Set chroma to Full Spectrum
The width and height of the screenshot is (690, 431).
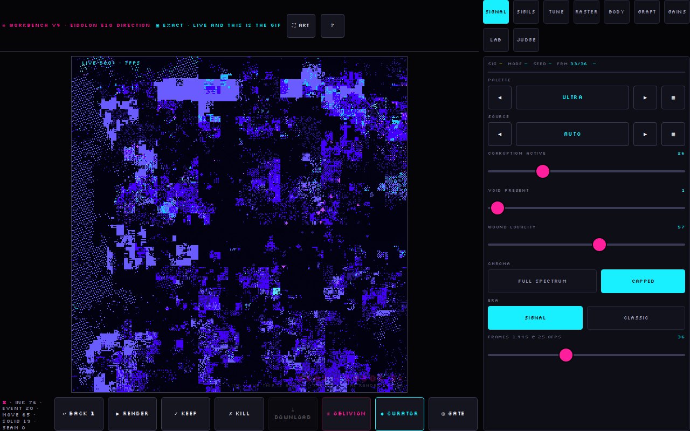point(542,281)
